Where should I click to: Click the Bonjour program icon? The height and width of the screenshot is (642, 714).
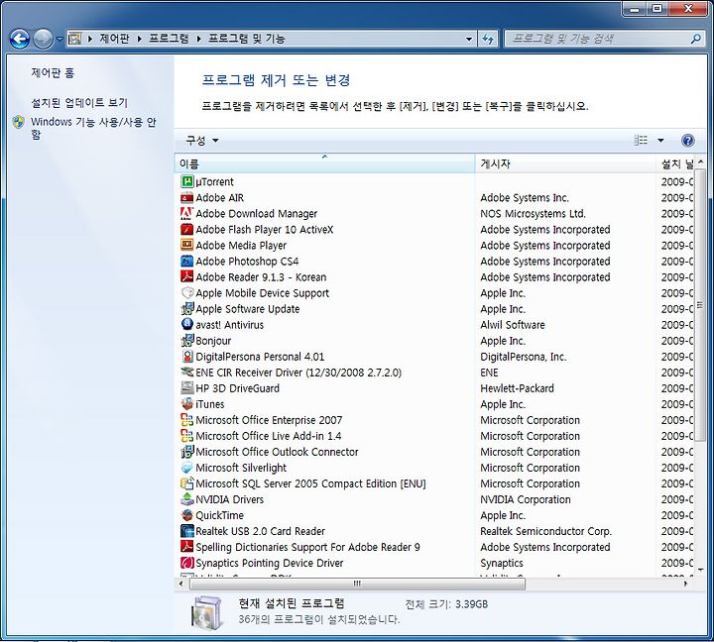click(187, 341)
